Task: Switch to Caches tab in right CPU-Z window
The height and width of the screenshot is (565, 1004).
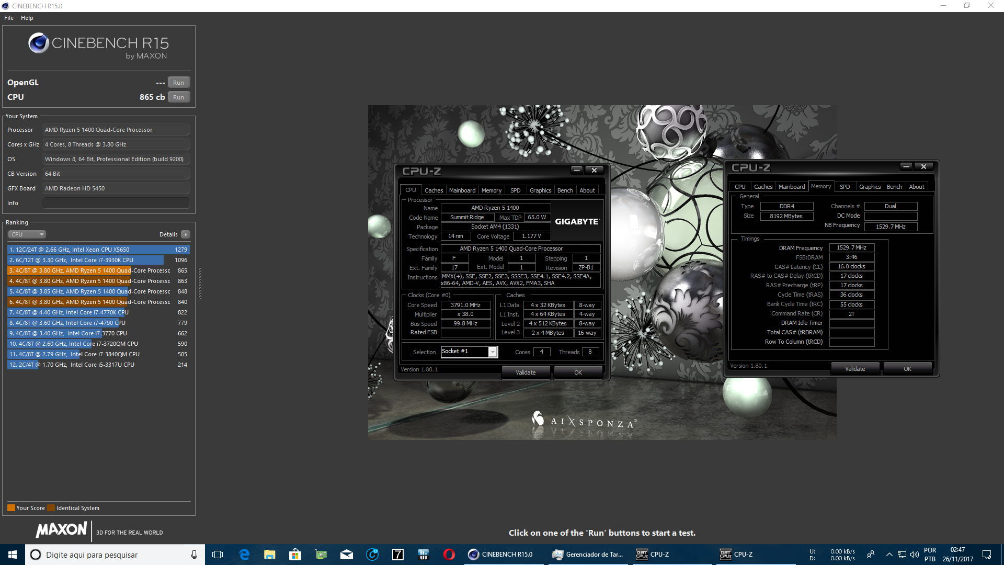Action: click(763, 187)
